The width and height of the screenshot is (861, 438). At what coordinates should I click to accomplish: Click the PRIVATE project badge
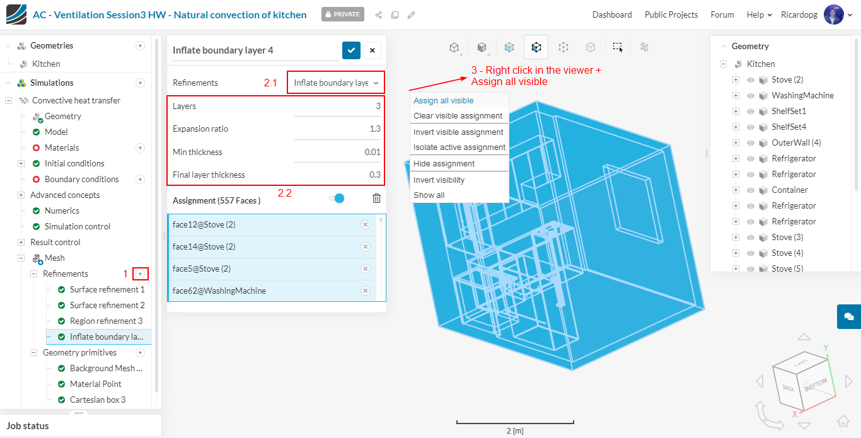[x=343, y=14]
